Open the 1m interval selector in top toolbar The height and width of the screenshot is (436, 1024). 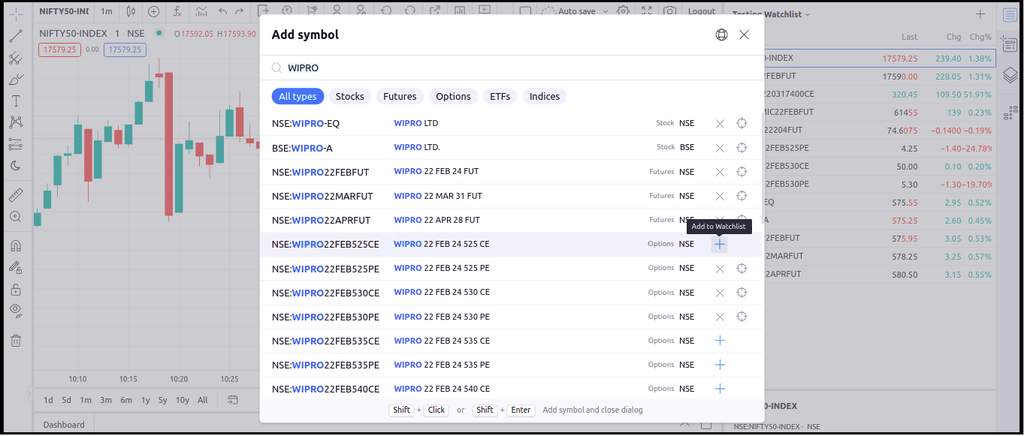pyautogui.click(x=107, y=11)
